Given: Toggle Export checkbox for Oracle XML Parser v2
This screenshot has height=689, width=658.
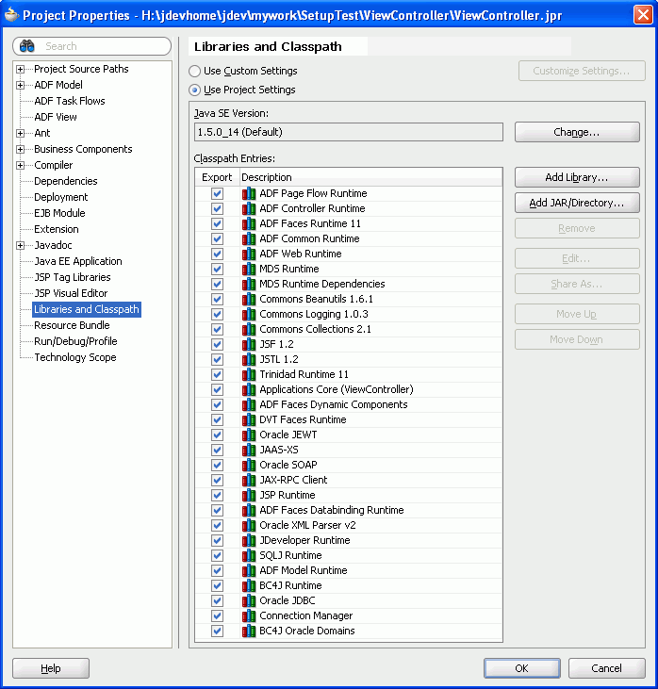Looking at the screenshot, I should [217, 525].
